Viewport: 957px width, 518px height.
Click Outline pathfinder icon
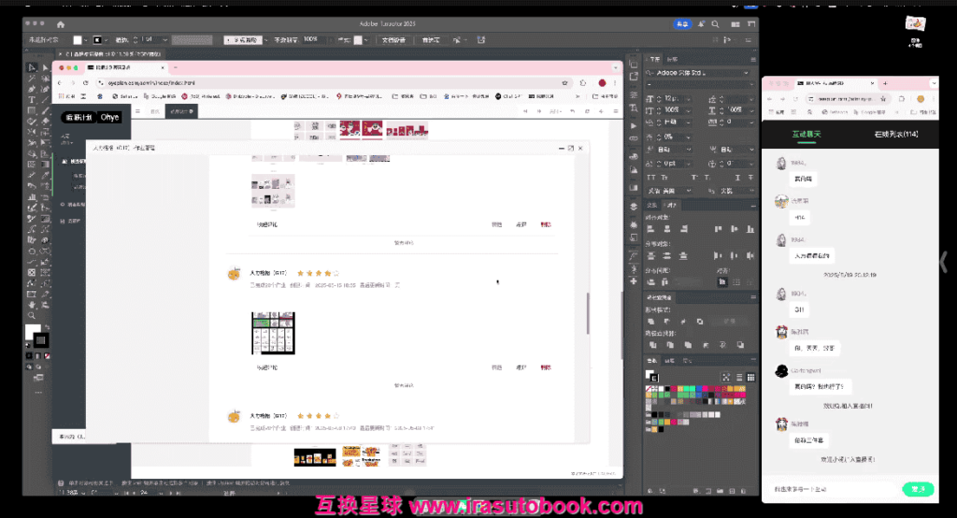pyautogui.click(x=722, y=345)
